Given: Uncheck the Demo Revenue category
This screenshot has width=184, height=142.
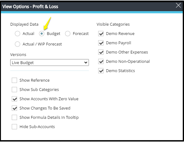Looking at the screenshot, I should (101, 34).
